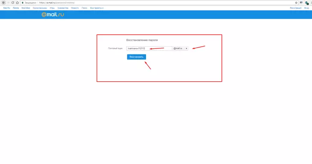Open the green extension icon in the toolbar
Image resolution: width=312 pixels, height=164 pixels.
click(307, 3)
